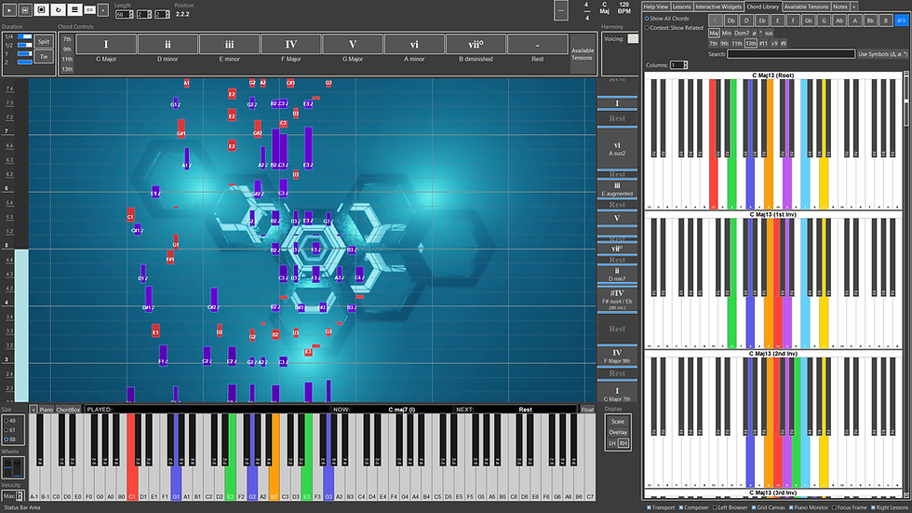912x513 pixels.
Task: Click the minus button above the time signature
Action: 560,10
